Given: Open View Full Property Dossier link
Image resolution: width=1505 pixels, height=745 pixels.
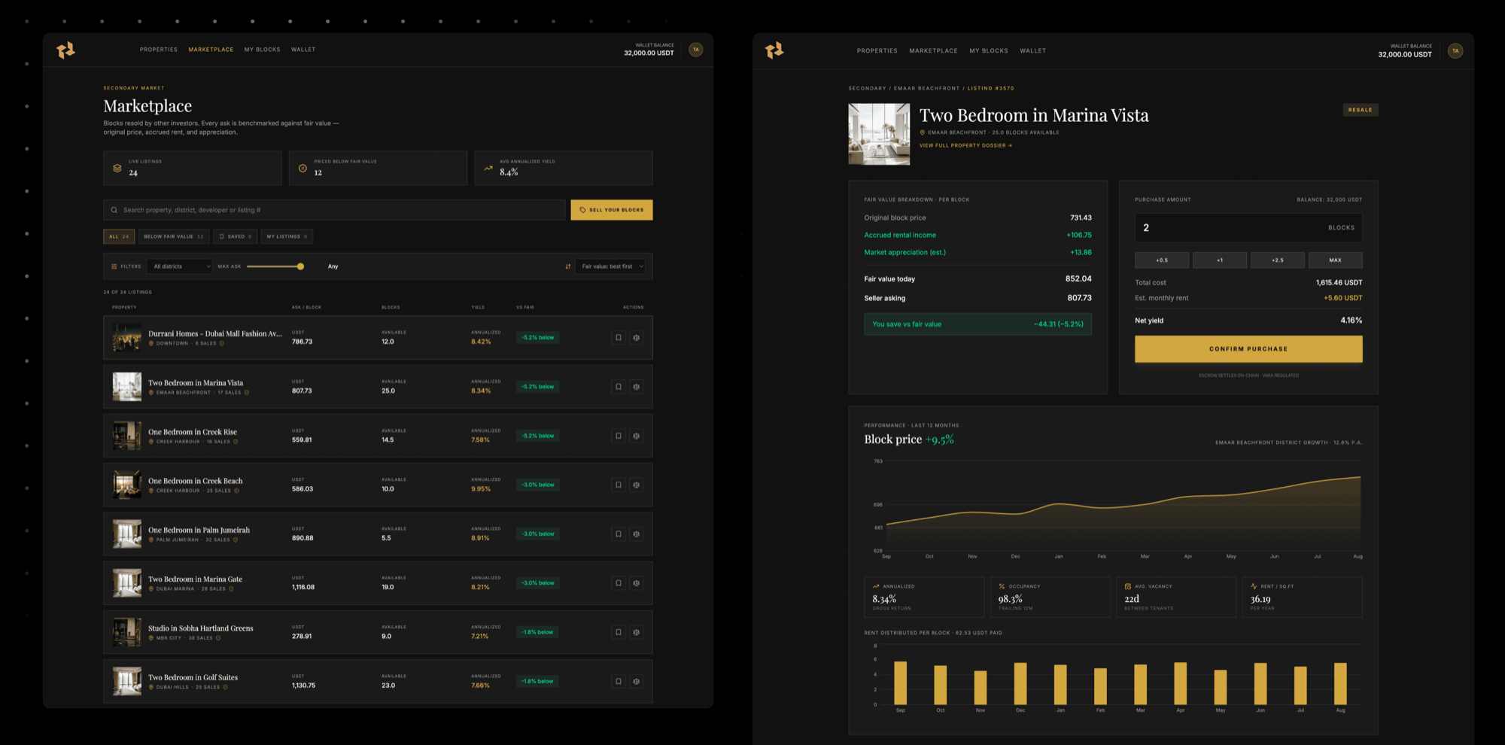Looking at the screenshot, I should pos(965,146).
